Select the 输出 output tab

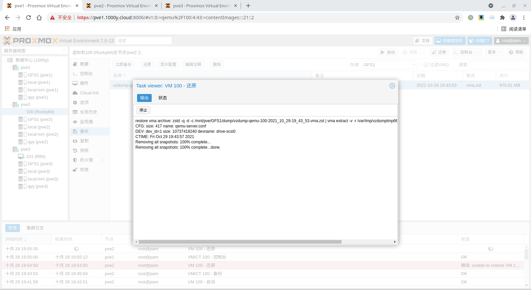144,98
